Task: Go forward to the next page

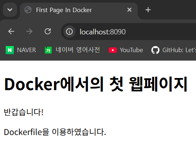Action: pyautogui.click(x=29, y=32)
